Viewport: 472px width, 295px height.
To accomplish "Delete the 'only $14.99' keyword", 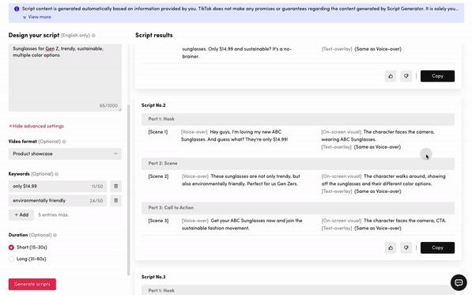I will coord(116,187).
